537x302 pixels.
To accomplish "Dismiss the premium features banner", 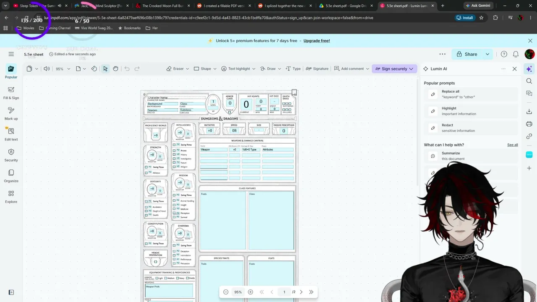I will [x=530, y=41].
